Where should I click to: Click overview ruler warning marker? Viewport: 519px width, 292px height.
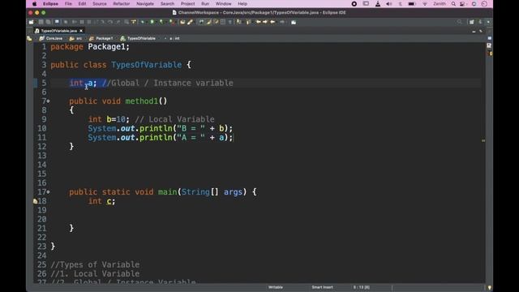[483, 140]
